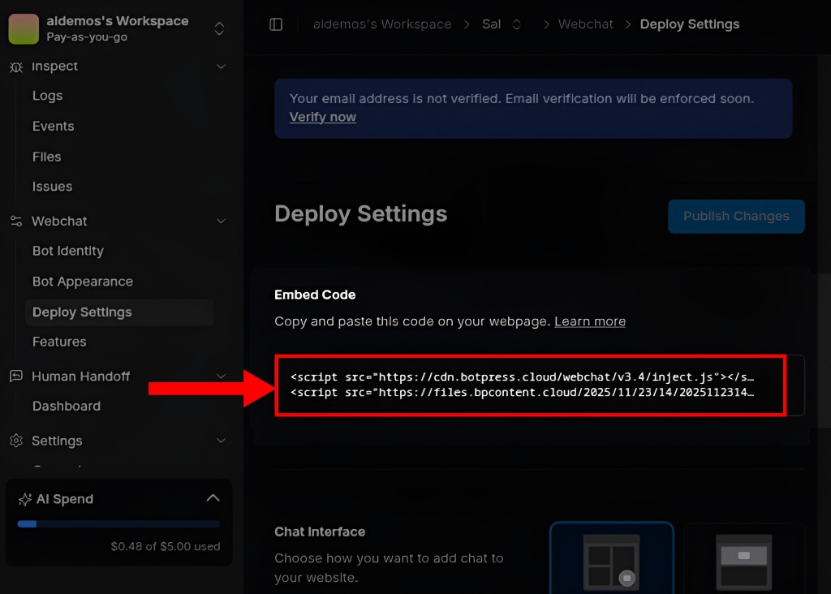Click the AI Spend progress bar

118,524
